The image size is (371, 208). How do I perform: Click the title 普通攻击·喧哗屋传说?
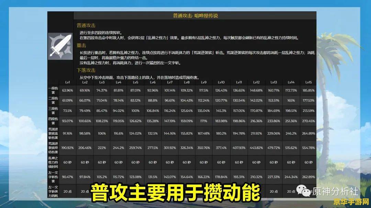(x=195, y=16)
